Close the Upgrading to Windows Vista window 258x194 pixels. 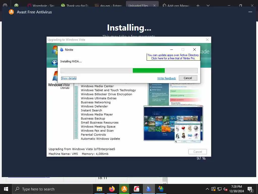point(207,40)
